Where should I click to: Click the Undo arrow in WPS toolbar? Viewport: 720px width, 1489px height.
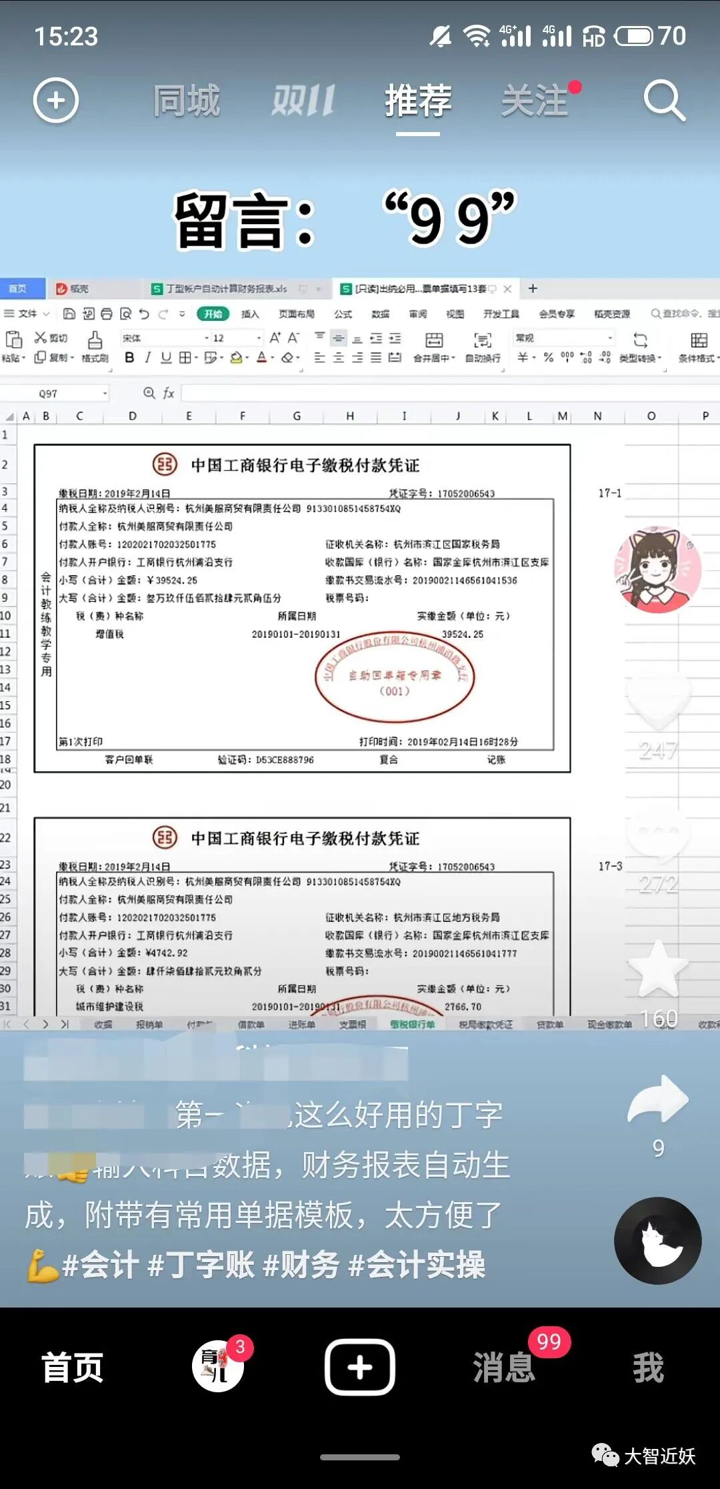click(144, 314)
